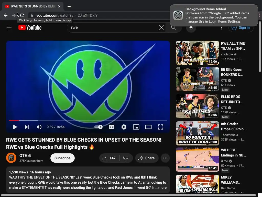Click channel name dime
Viewport: 262px width, 197px height.
click(224, 161)
